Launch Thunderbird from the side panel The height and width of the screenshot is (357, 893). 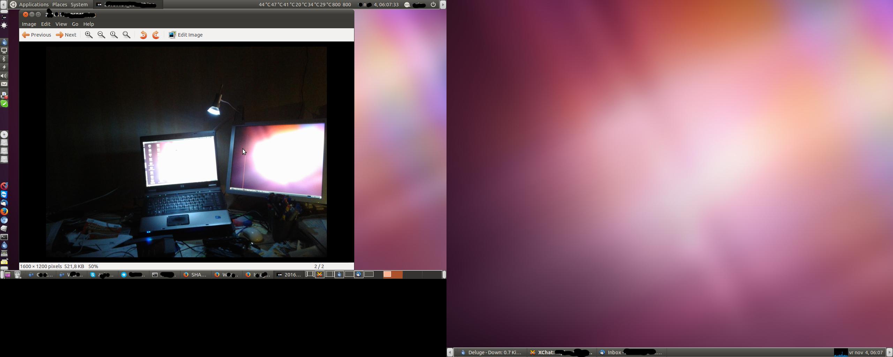point(4,203)
